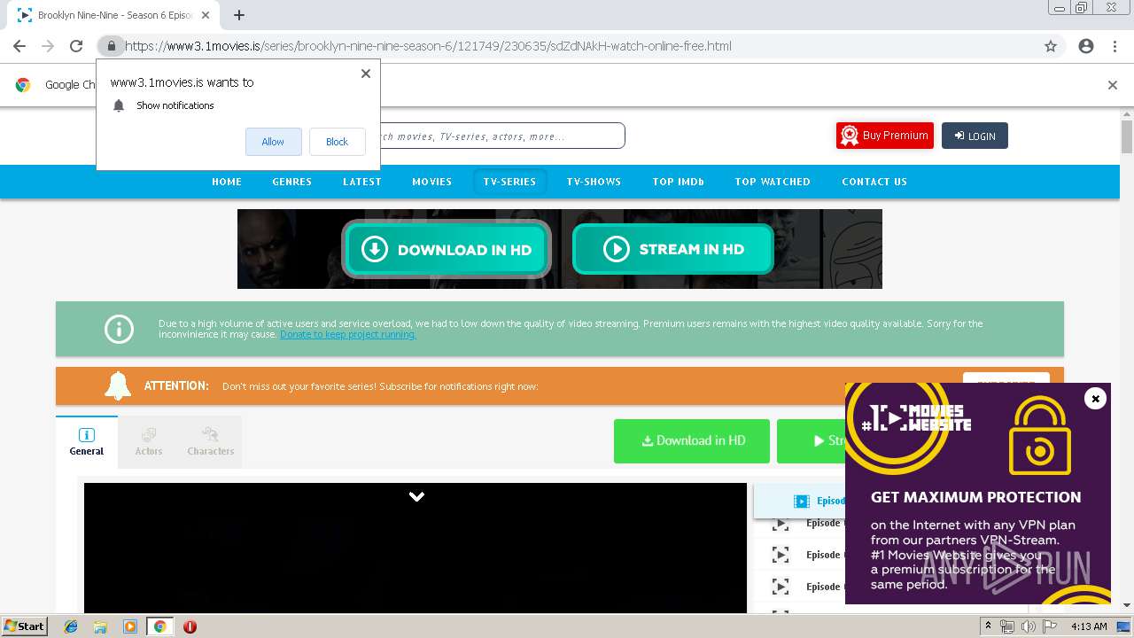Follow the Donate to keep project running link

tap(348, 335)
